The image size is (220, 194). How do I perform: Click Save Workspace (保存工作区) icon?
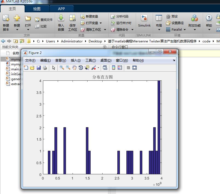click(x=73, y=18)
